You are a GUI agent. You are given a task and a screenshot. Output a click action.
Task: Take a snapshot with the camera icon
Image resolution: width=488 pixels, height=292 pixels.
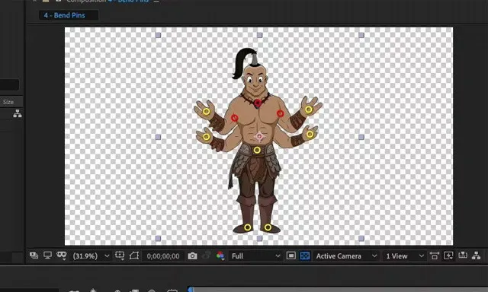tap(192, 255)
